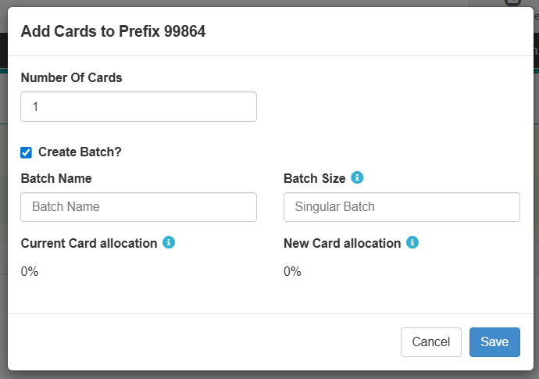Click the "Current Card allocation" label text
Screen dimensions: 539x379
(x=89, y=243)
